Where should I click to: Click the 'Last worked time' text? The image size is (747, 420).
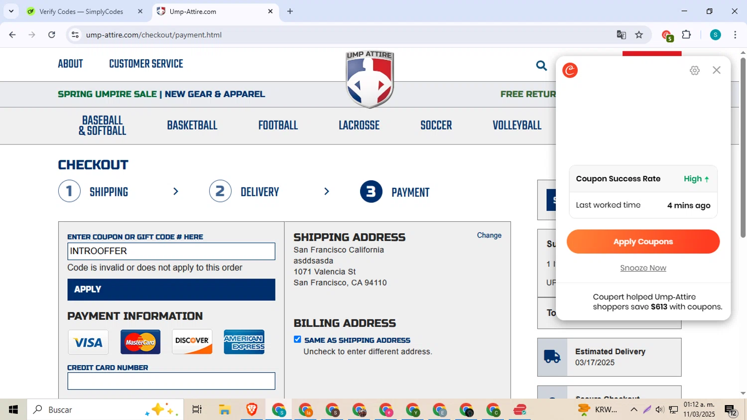(608, 205)
